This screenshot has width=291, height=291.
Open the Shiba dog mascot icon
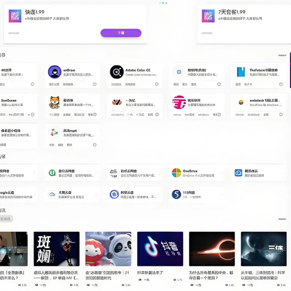[x=55, y=102]
